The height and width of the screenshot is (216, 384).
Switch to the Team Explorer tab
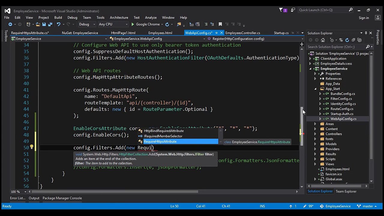click(x=346, y=191)
